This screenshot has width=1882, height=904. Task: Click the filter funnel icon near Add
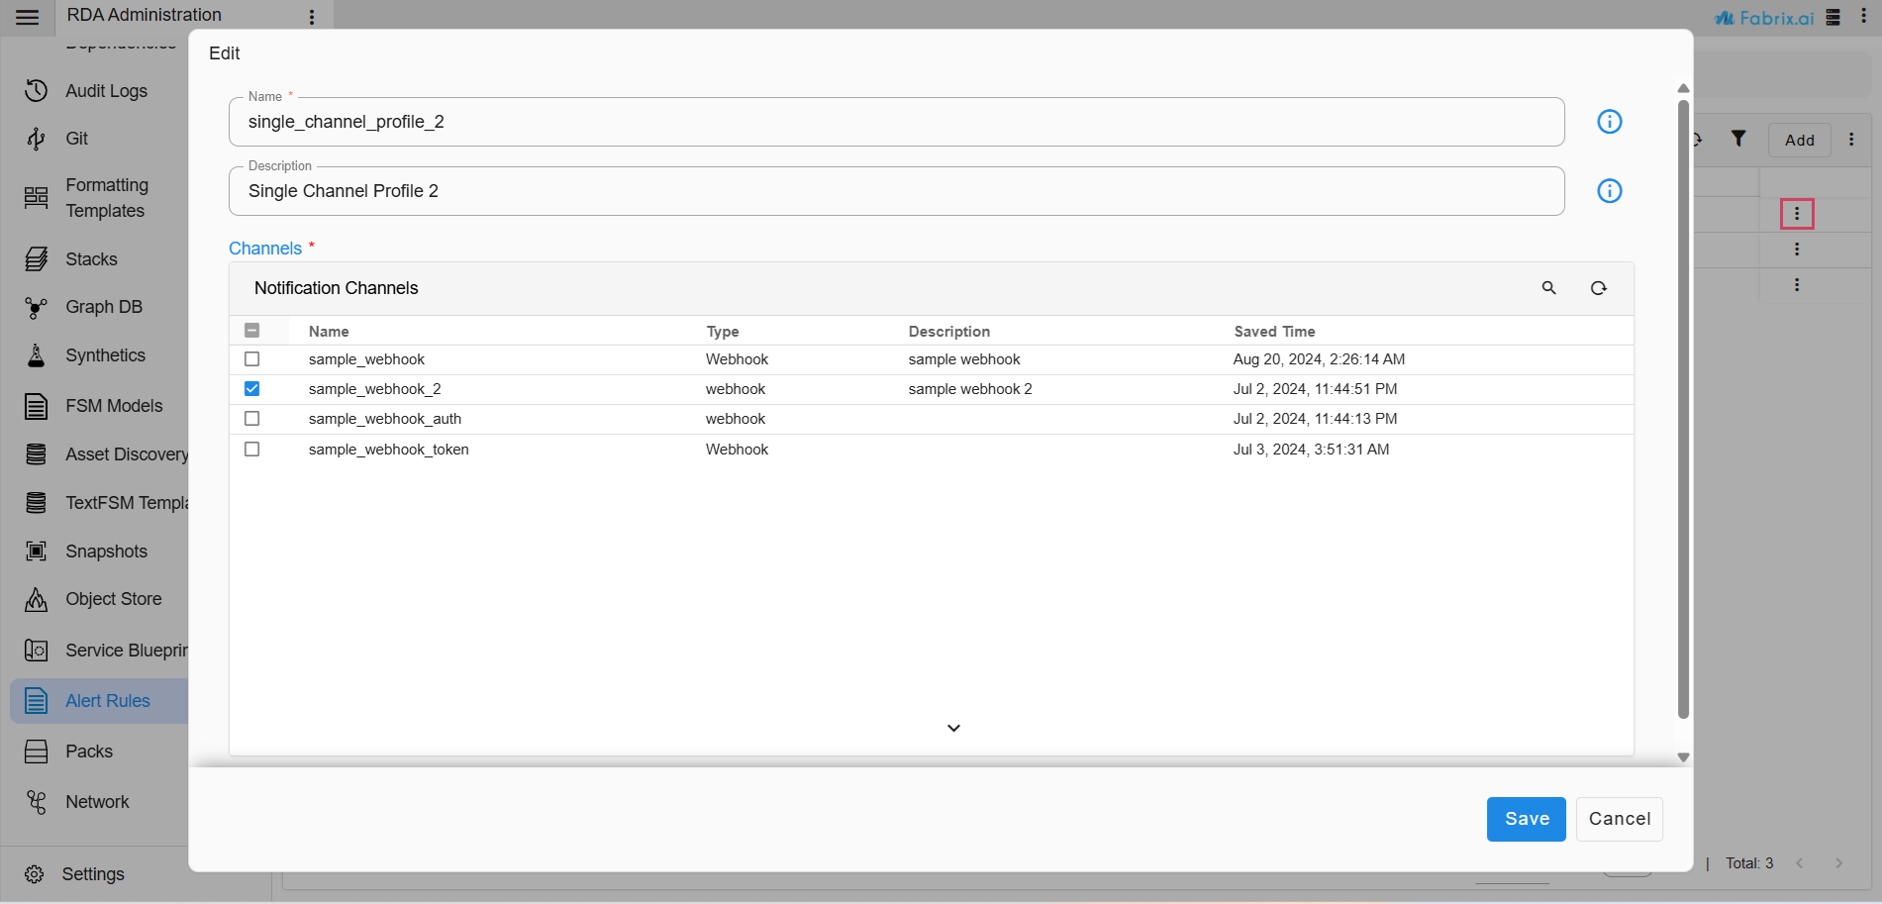pyautogui.click(x=1737, y=139)
